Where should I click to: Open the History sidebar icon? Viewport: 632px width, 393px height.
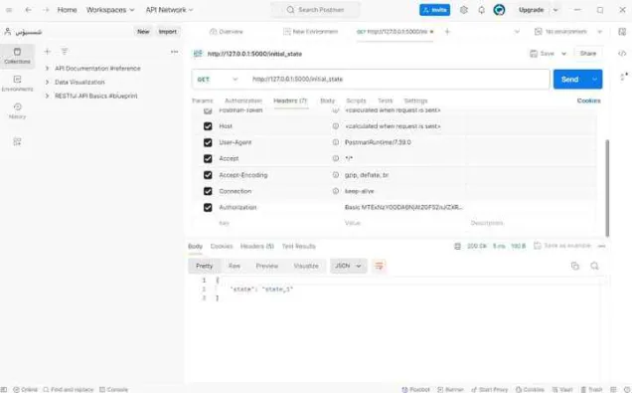[x=17, y=110]
